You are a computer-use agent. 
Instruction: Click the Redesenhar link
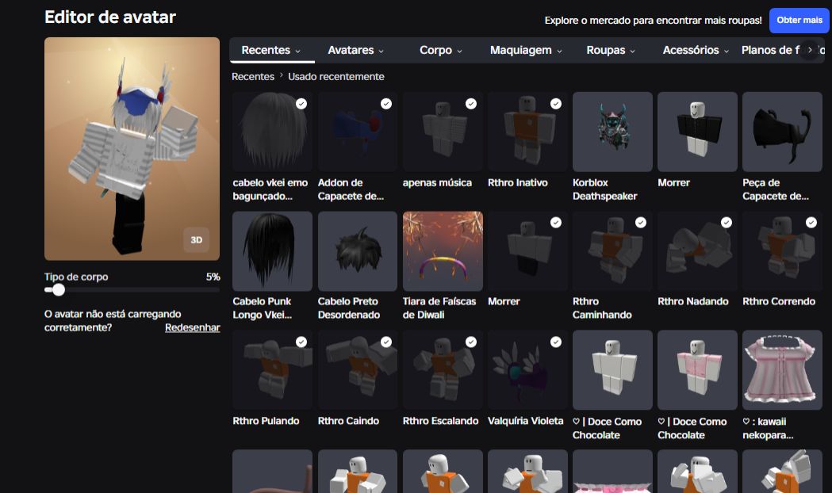pos(192,327)
